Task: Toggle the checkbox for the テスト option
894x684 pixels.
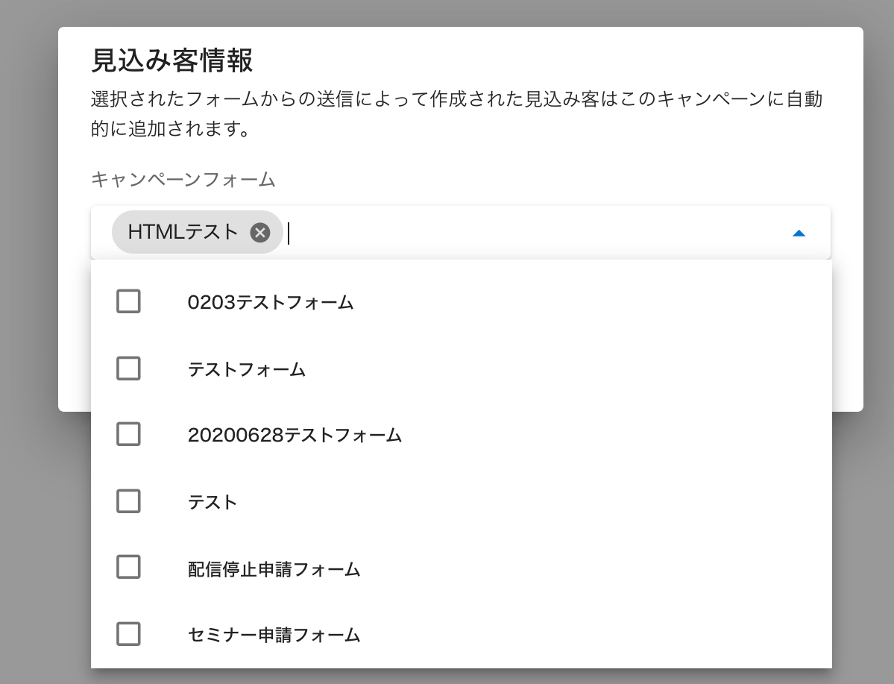Action: point(128,501)
